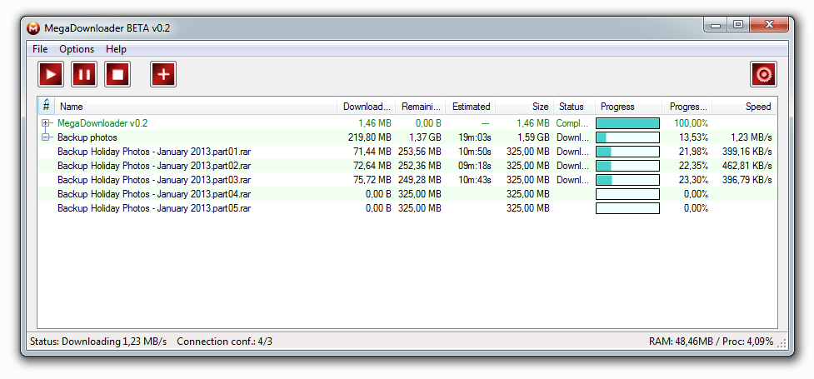
Task: Click the empty part04.rar progress bar
Action: point(627,193)
